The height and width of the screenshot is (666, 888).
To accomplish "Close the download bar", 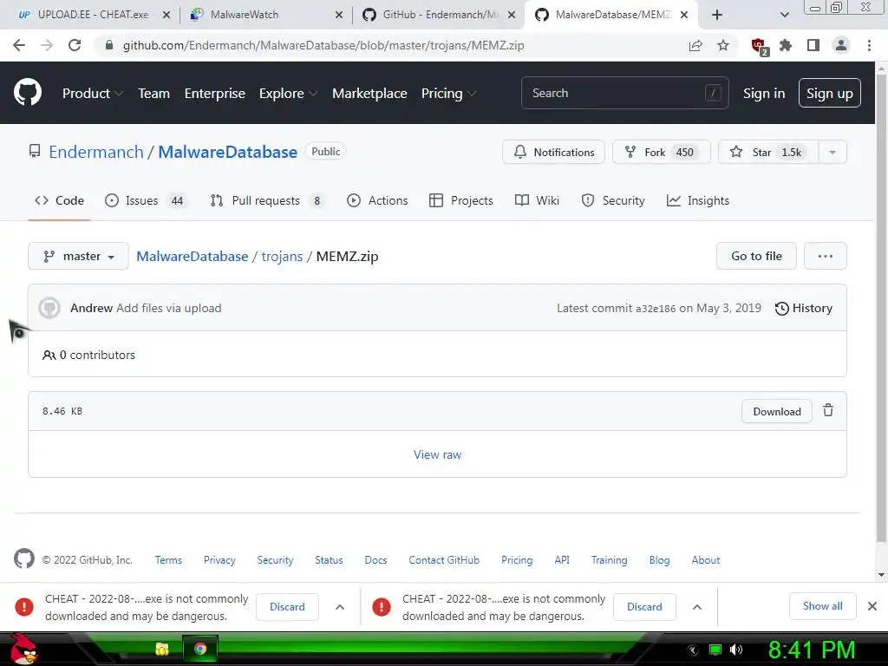I will (x=872, y=606).
